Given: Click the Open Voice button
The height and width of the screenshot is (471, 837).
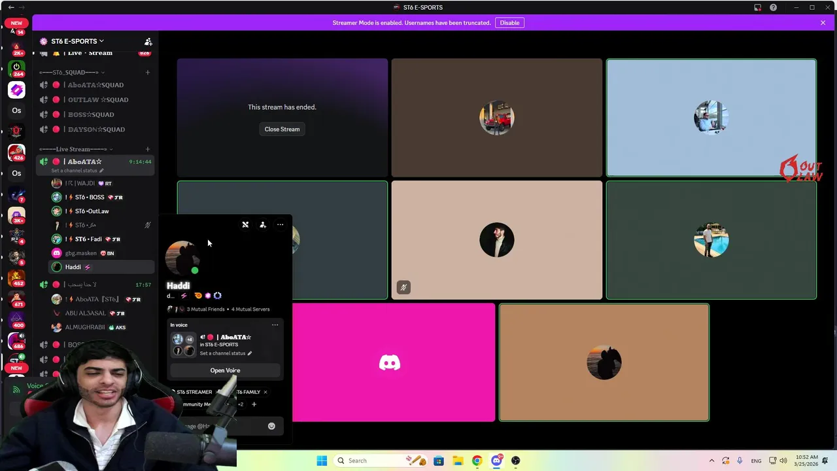Looking at the screenshot, I should (225, 370).
